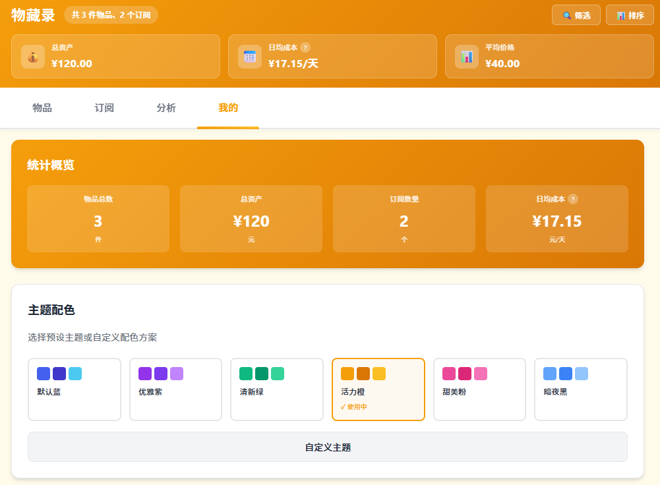Select the 活力橙 theme currently in use
The width and height of the screenshot is (660, 485).
coord(378,389)
